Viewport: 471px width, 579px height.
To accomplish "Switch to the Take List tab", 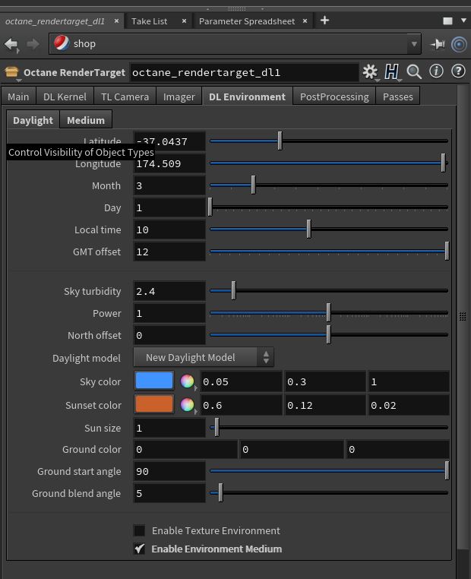I will [x=149, y=21].
